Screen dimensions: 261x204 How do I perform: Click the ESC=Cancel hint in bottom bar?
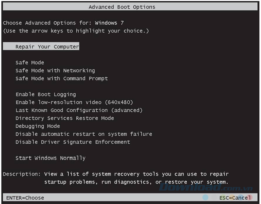(x=235, y=198)
